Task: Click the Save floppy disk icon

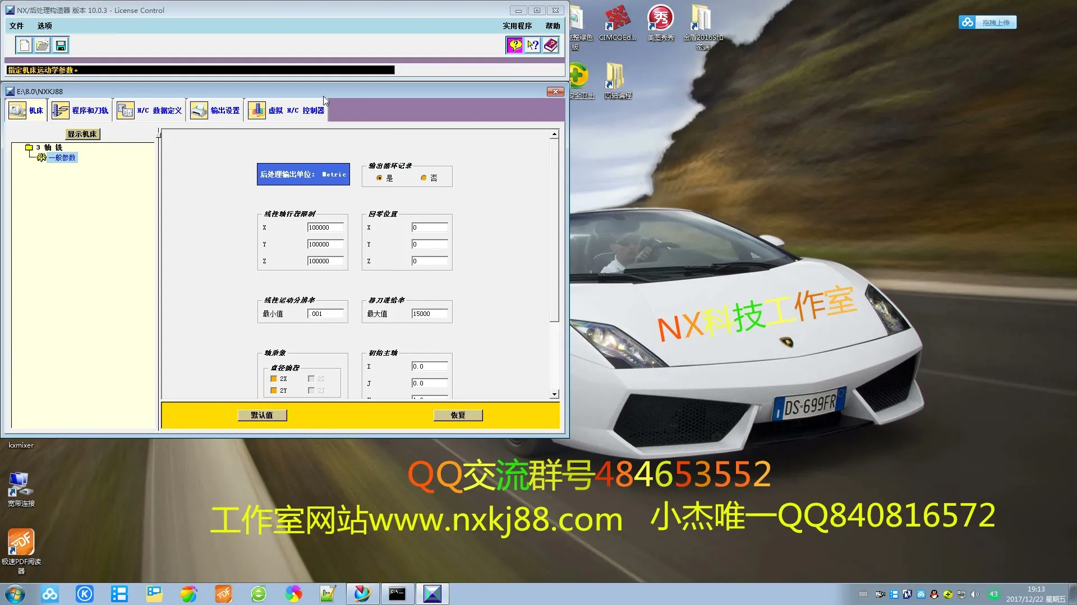Action: click(61, 45)
